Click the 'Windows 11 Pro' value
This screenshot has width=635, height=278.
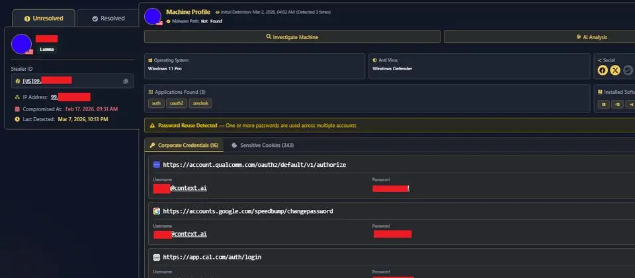click(165, 69)
